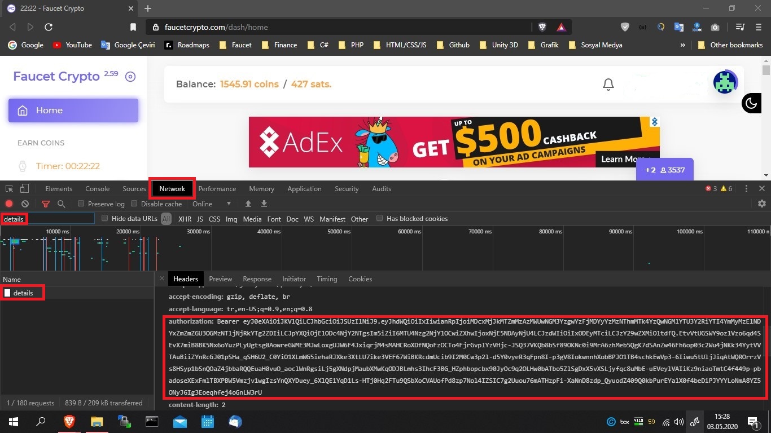Enable the Preserve log checkbox
This screenshot has height=433, width=771.
point(81,204)
